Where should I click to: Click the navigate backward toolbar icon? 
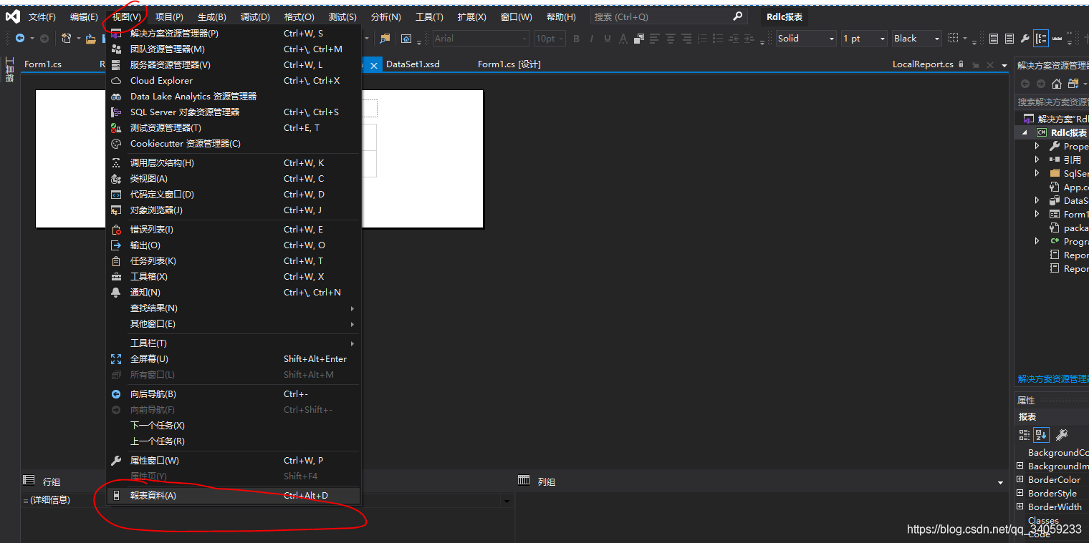(x=20, y=39)
